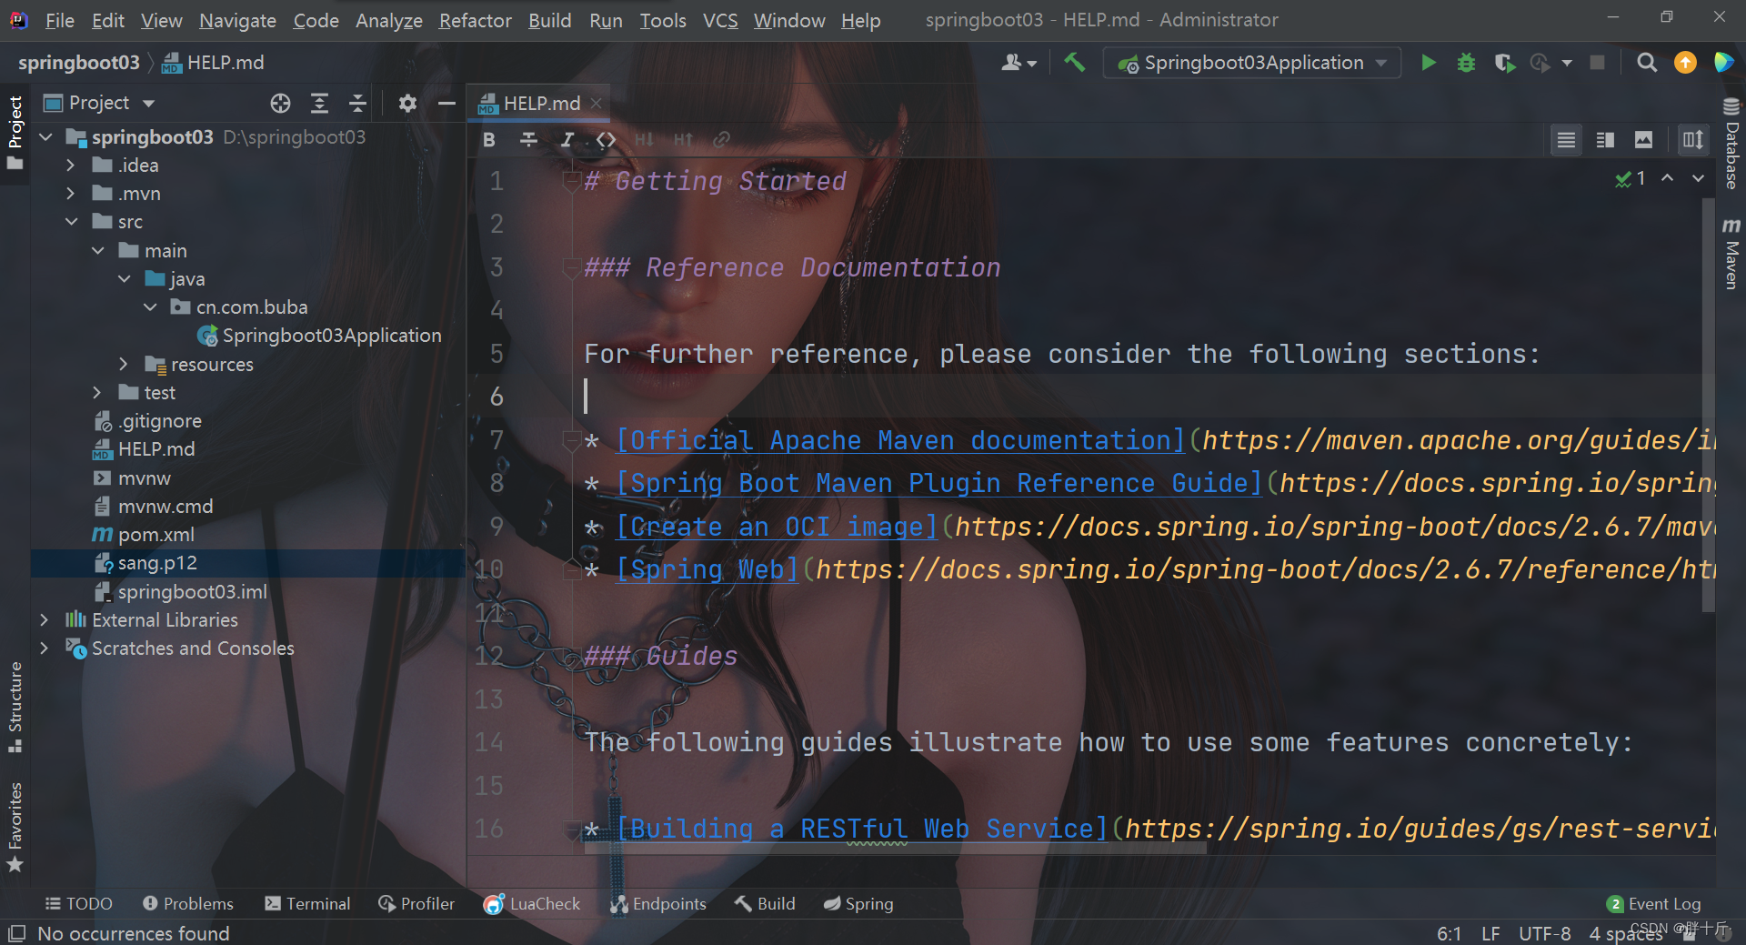
Task: Toggle auto-scroll preview layout button
Action: [1692, 140]
